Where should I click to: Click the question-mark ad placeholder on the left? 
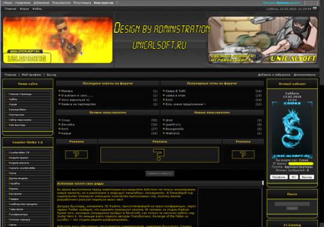[x=76, y=155]
